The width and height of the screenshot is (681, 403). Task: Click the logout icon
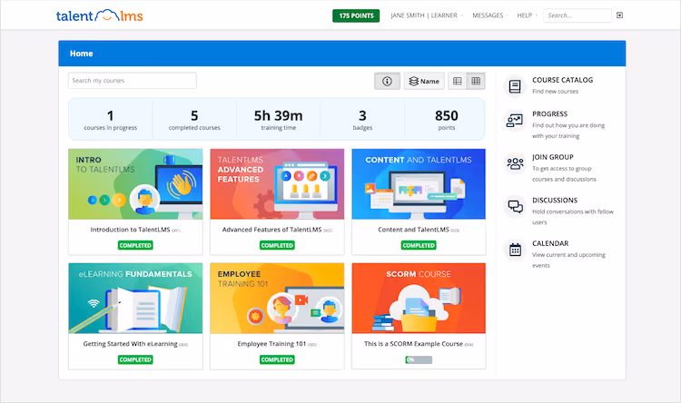(620, 15)
